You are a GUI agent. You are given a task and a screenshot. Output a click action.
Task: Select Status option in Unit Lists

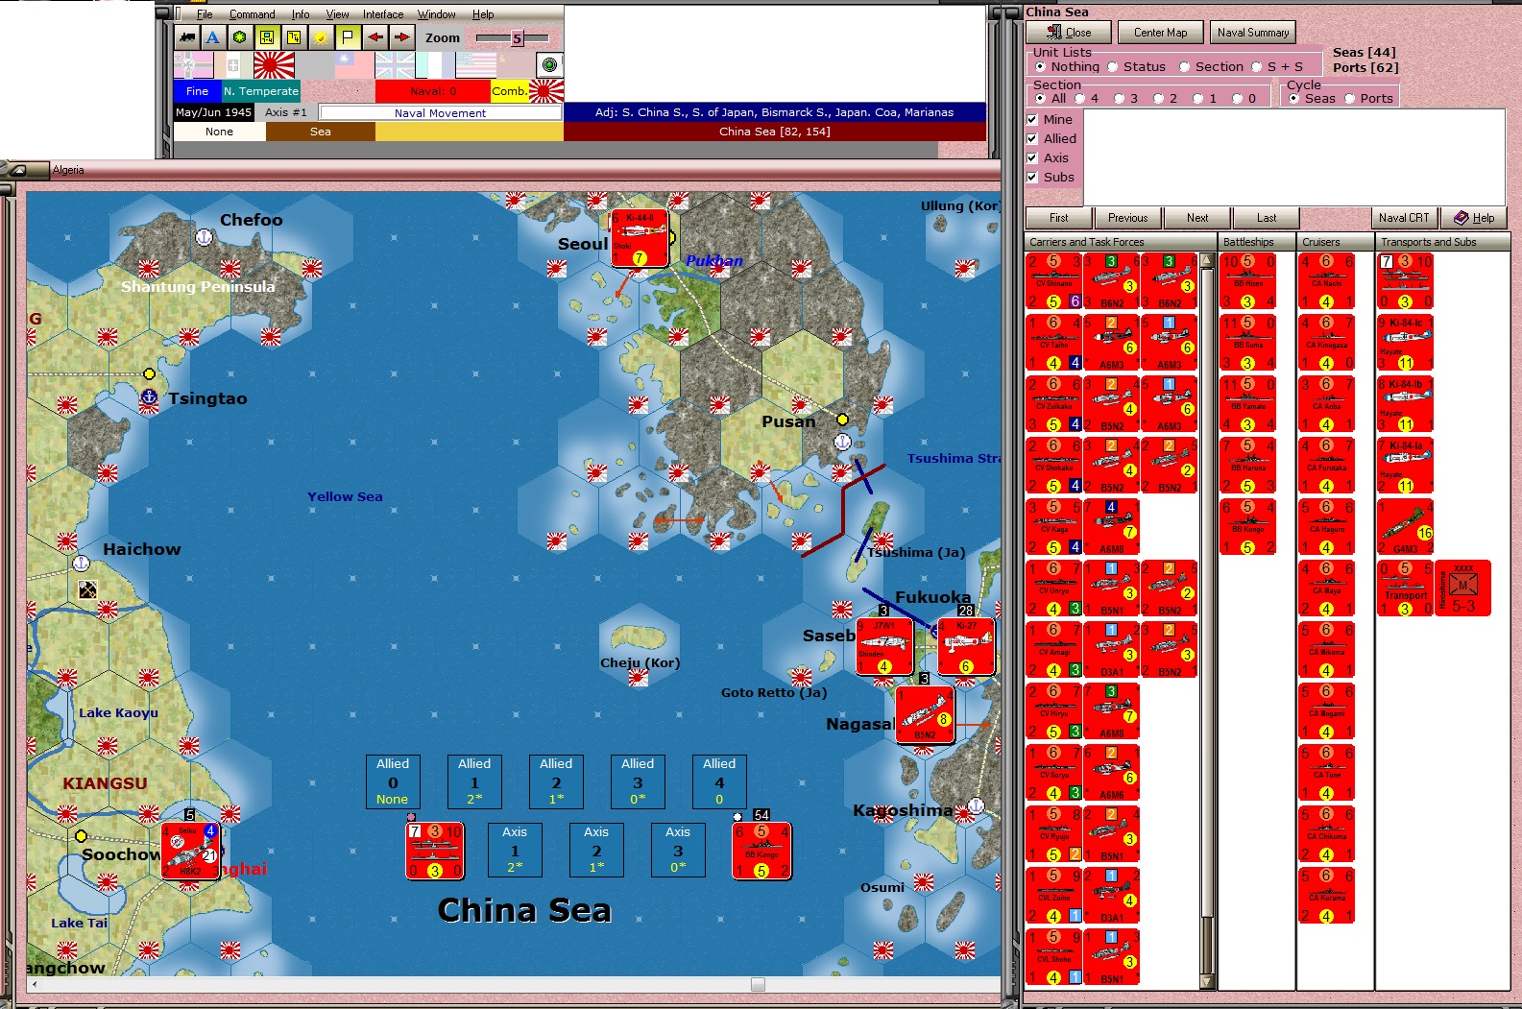[x=1113, y=67]
